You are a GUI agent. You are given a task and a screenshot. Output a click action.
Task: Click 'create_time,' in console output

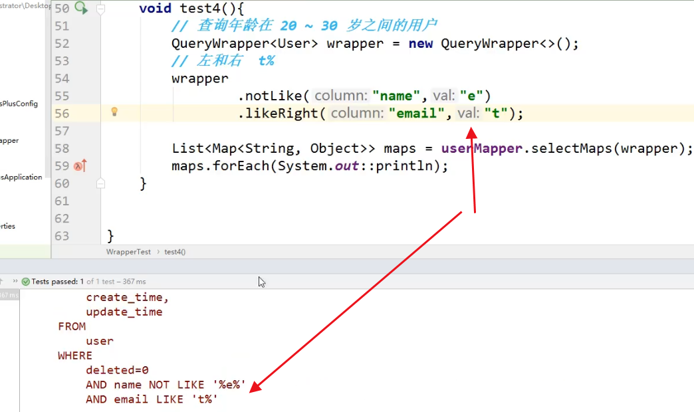pos(128,298)
